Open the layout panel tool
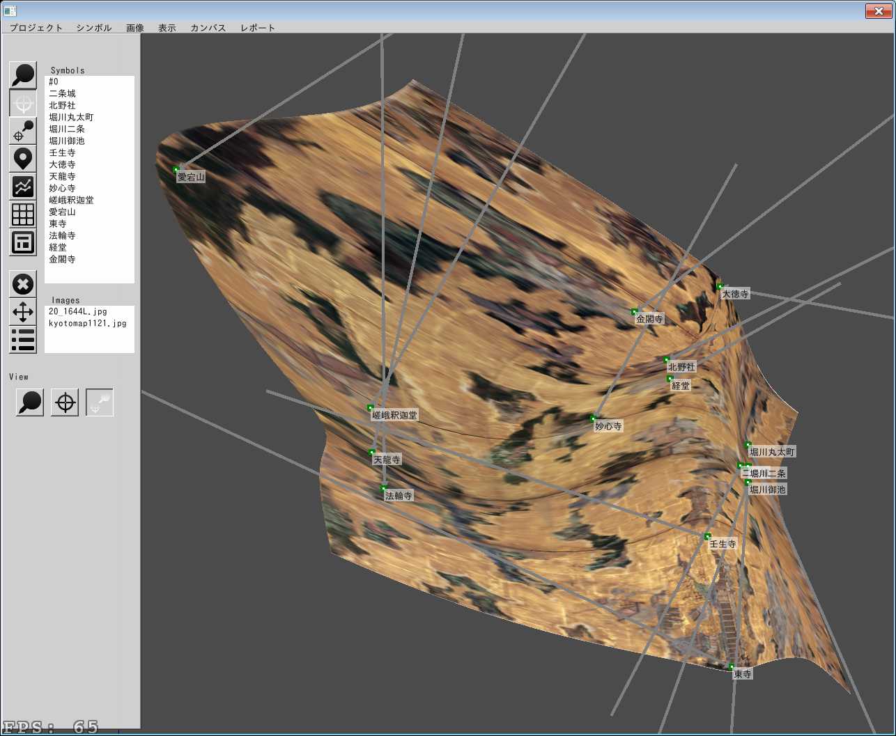The width and height of the screenshot is (896, 736). pyautogui.click(x=23, y=242)
